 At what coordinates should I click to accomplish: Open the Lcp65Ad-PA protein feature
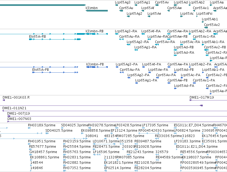184,86
